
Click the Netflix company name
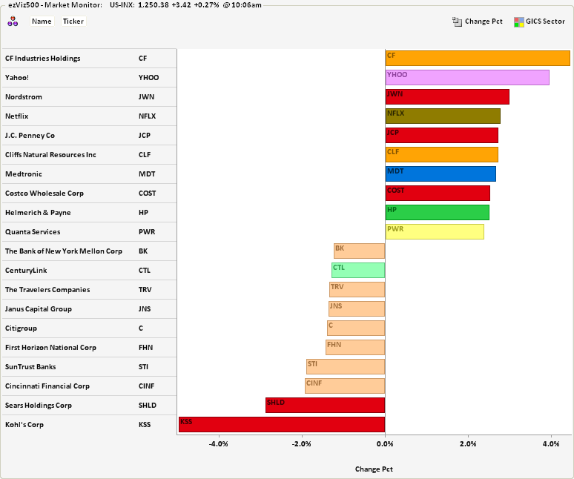click(16, 116)
